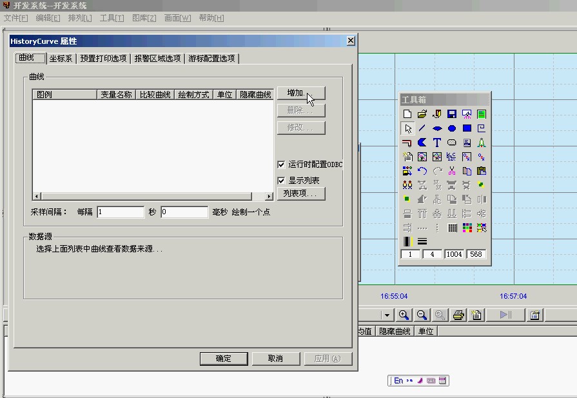Click the color palette grid icon in toolbox
The height and width of the screenshot is (398, 577).
pyautogui.click(x=467, y=228)
